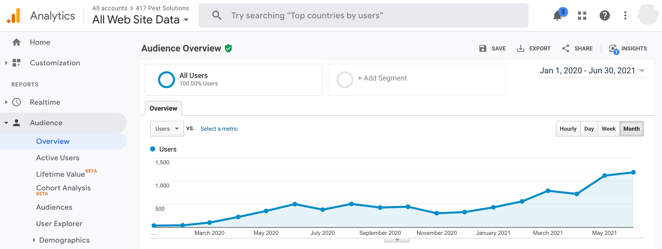Switch chart granularity to Hourly
Image resolution: width=662 pixels, height=249 pixels.
tap(568, 129)
